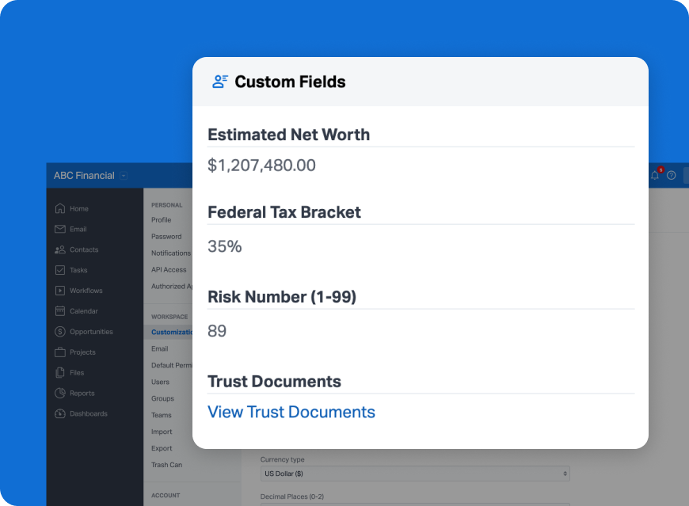Image resolution: width=689 pixels, height=506 pixels.
Task: Select Customization in workspace settings
Action: [x=172, y=332]
